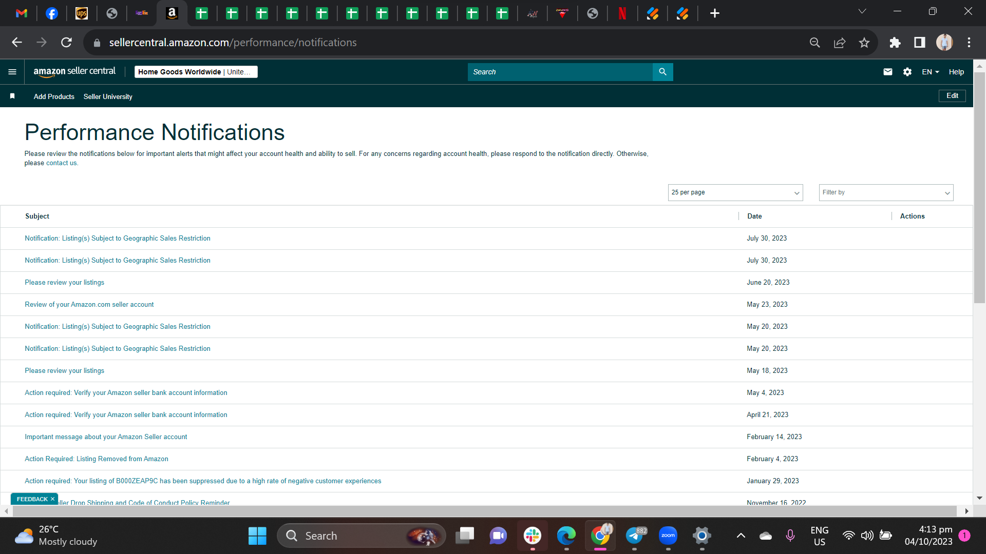The image size is (986, 554).
Task: Open Review of your Amazon.com seller account
Action: [89, 305]
